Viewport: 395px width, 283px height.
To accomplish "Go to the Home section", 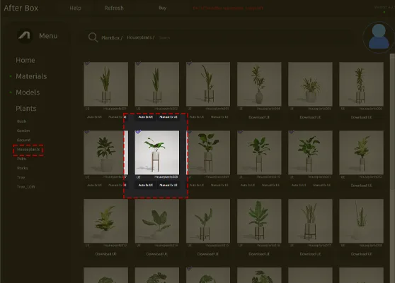I will tap(25, 60).
